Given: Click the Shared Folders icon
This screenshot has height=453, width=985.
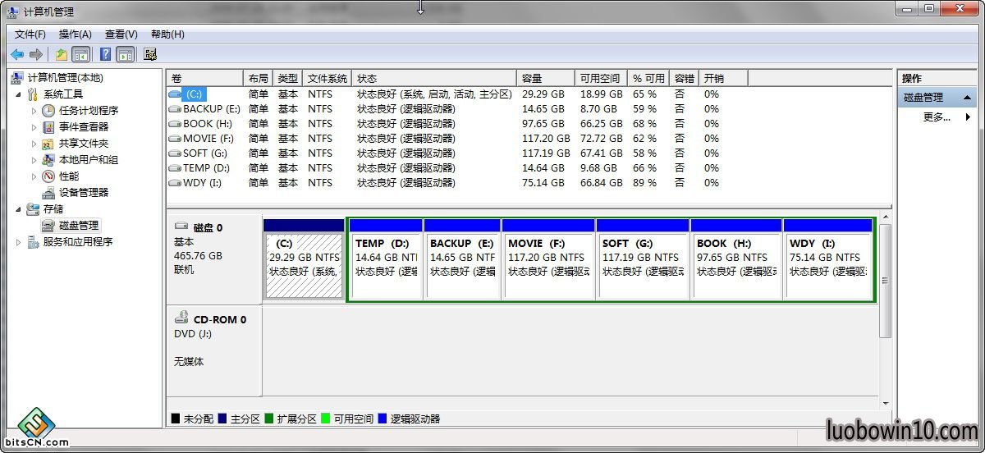Looking at the screenshot, I should pos(48,144).
